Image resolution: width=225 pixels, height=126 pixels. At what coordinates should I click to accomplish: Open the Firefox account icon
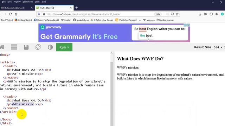(217, 14)
